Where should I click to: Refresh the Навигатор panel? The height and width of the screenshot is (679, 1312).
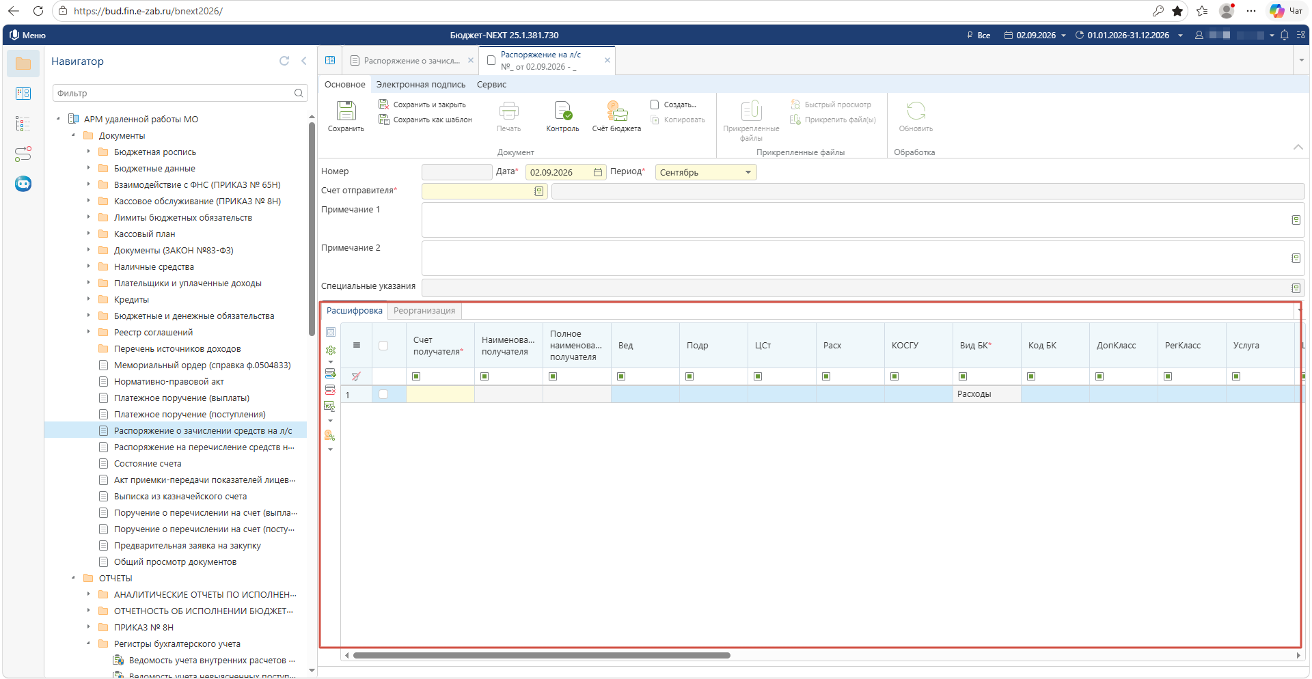click(284, 61)
